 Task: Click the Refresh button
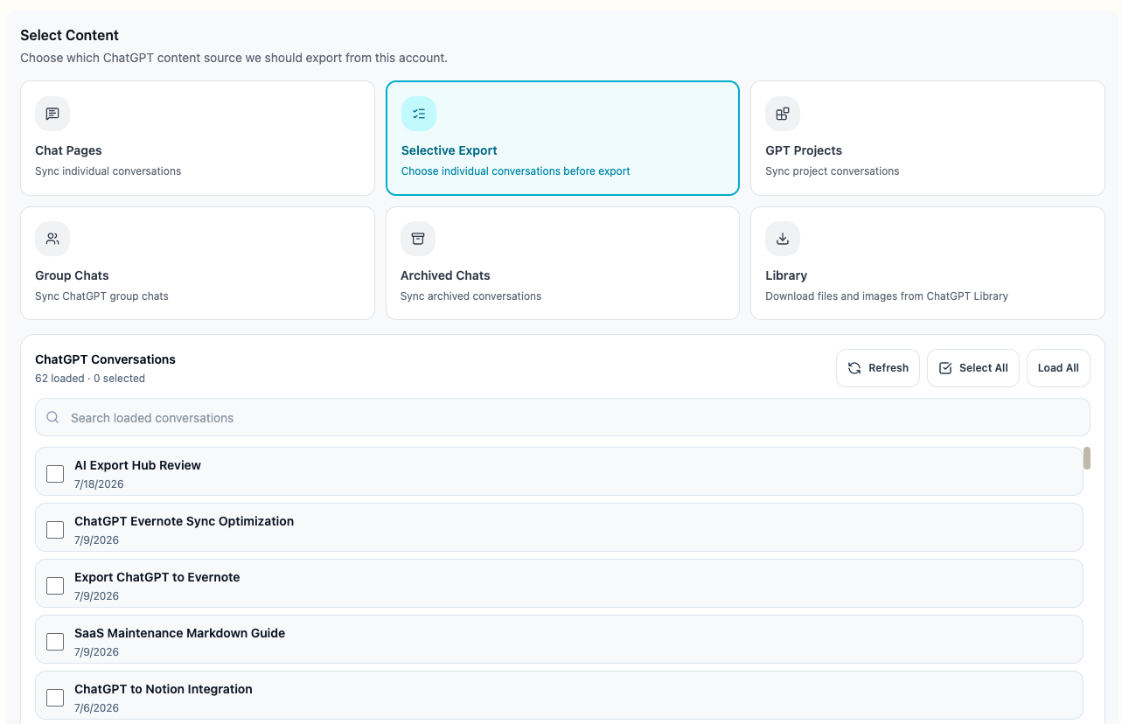[x=878, y=368]
